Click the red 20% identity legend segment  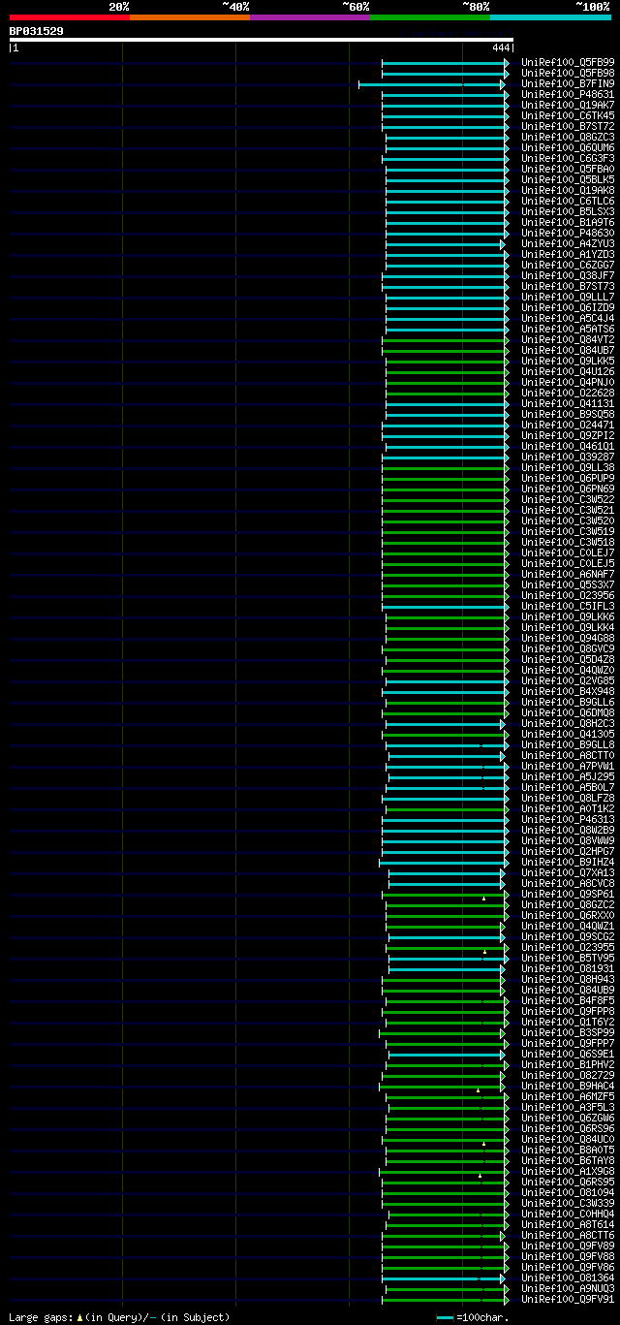pyautogui.click(x=69, y=16)
